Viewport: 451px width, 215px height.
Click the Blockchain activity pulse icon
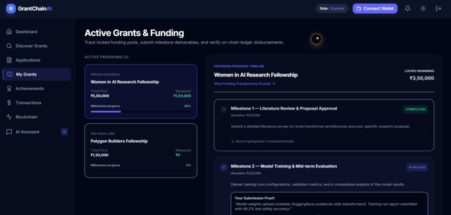pos(9,117)
